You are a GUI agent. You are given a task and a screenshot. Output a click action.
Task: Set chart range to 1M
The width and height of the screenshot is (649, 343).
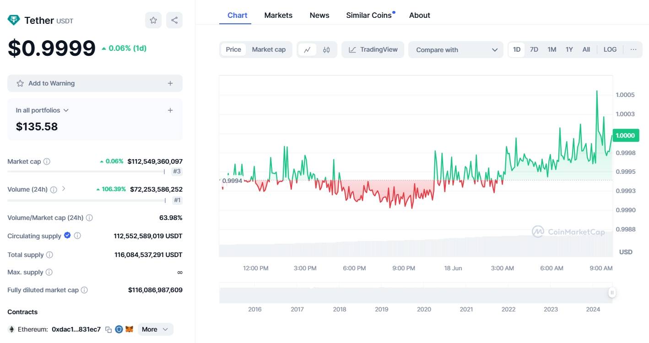tap(552, 49)
